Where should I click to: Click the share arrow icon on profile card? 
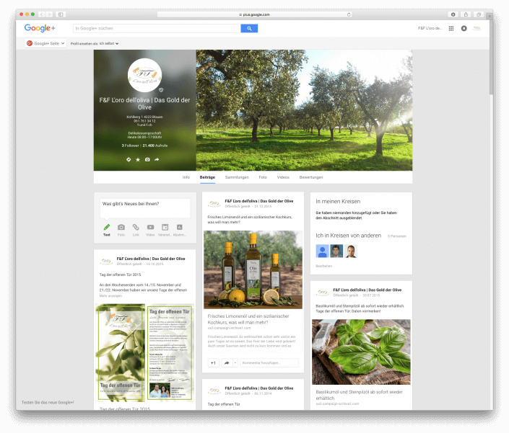pyautogui.click(x=157, y=160)
